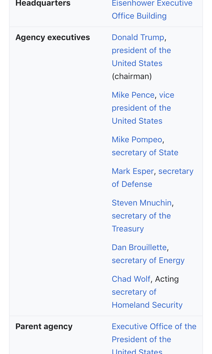The width and height of the screenshot is (212, 354).
Task: Click the (chairman) text under Trump
Action: pyautogui.click(x=132, y=77)
